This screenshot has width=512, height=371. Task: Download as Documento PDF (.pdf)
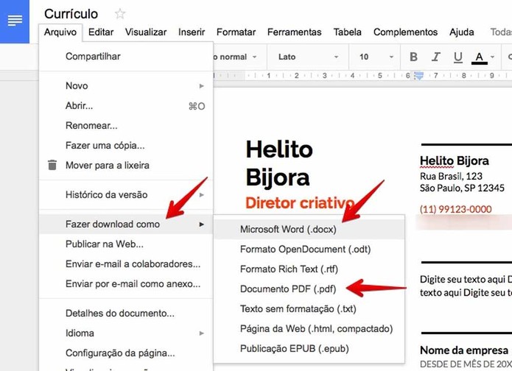[309, 289]
